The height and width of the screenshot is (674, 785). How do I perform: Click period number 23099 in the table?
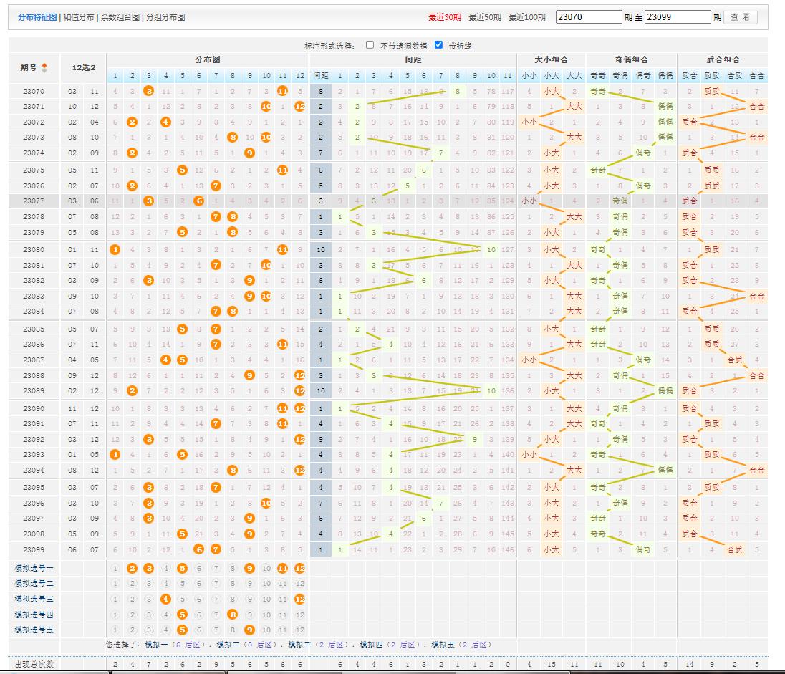pos(34,549)
